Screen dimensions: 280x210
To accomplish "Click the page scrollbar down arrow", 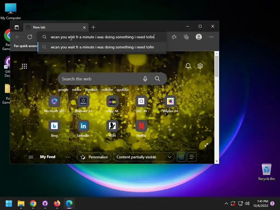I will 217,161.
